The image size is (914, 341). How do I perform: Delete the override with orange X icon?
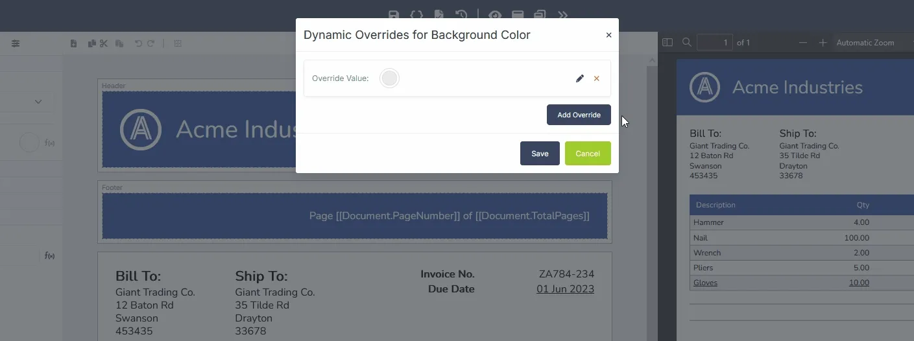(x=597, y=78)
